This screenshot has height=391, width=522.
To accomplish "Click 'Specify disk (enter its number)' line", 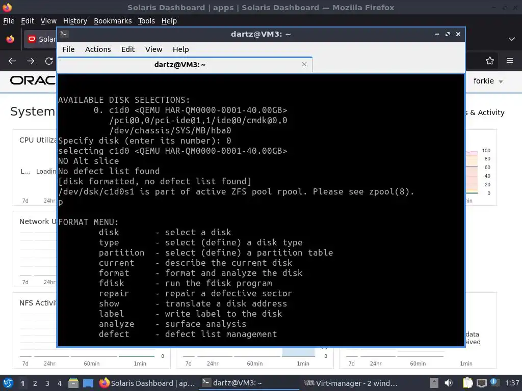I will [144, 141].
